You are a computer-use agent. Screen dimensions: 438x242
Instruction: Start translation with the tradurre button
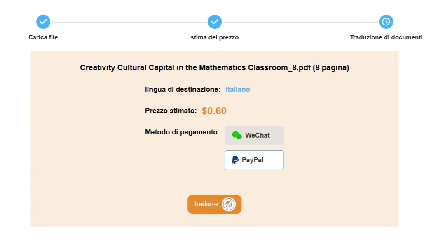215,204
